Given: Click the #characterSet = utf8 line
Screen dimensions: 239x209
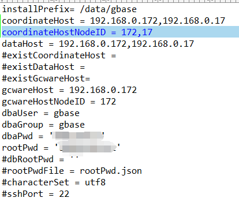Looking at the screenshot, I should pos(54,182).
